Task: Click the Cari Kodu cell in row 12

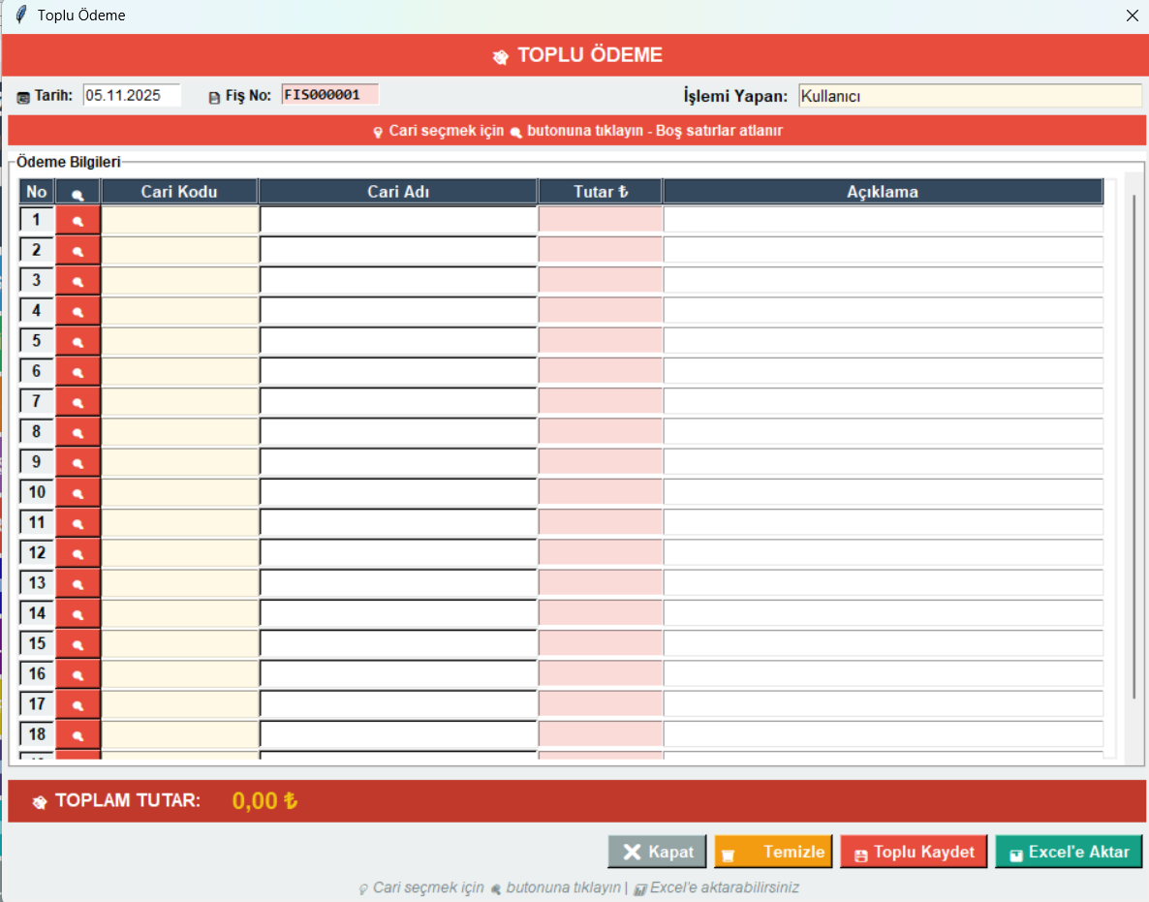Action: (x=180, y=553)
